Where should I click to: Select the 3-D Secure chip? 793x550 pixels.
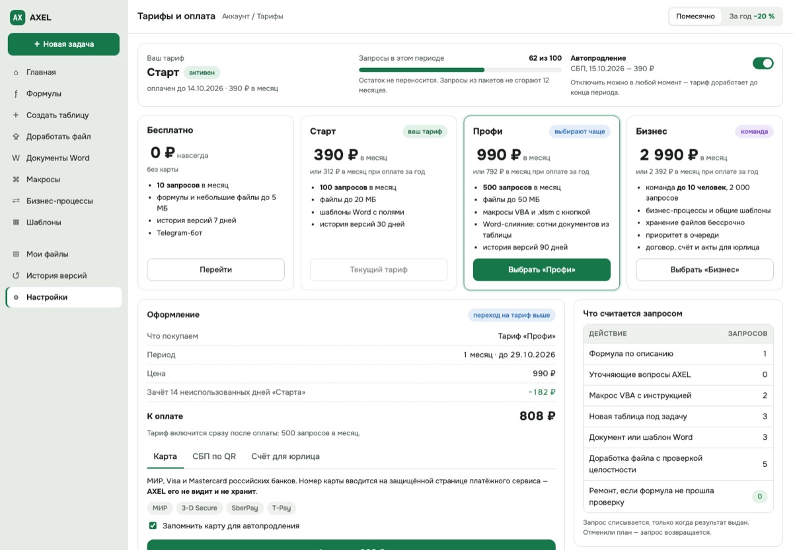pyautogui.click(x=200, y=508)
